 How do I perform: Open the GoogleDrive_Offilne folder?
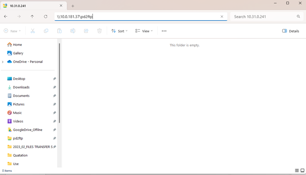pyautogui.click(x=27, y=130)
